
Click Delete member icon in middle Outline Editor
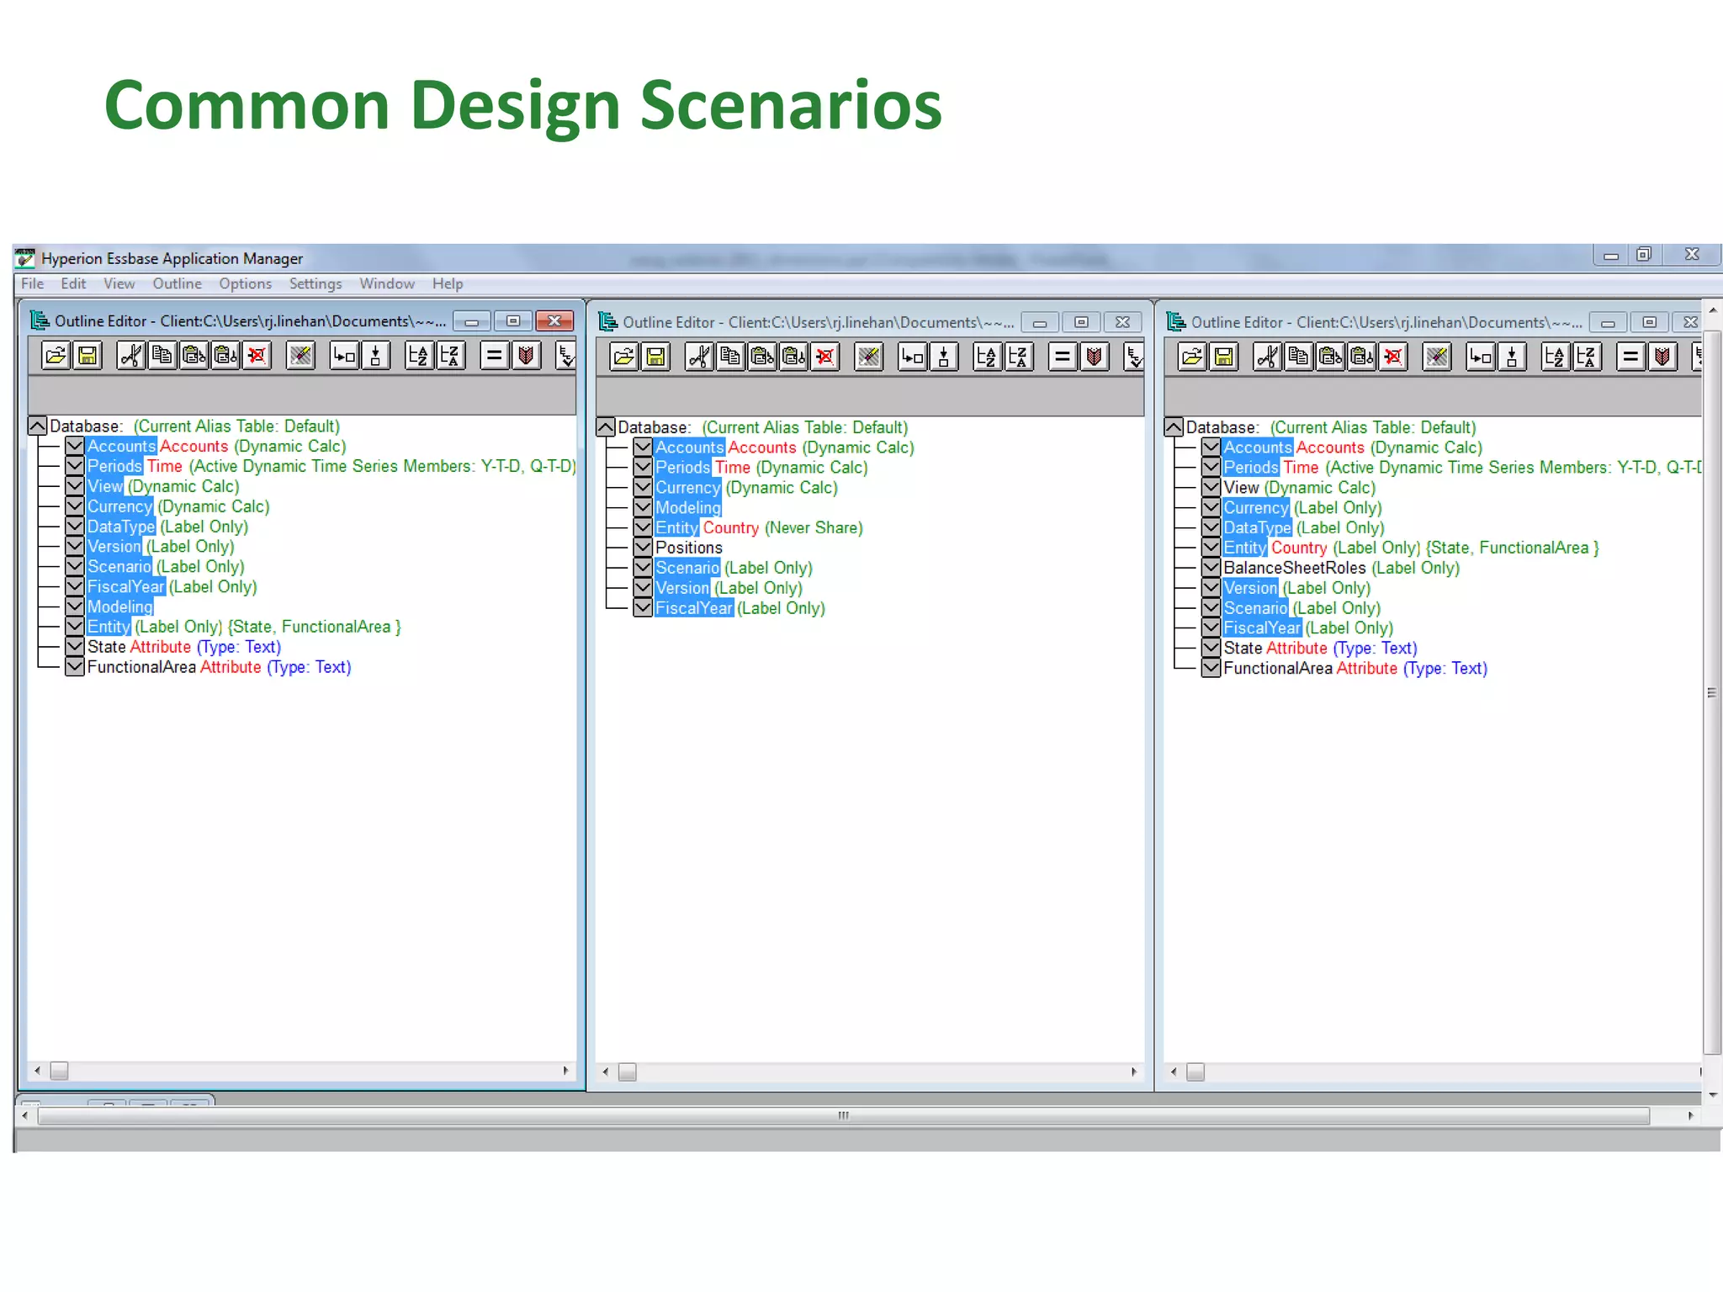(825, 357)
